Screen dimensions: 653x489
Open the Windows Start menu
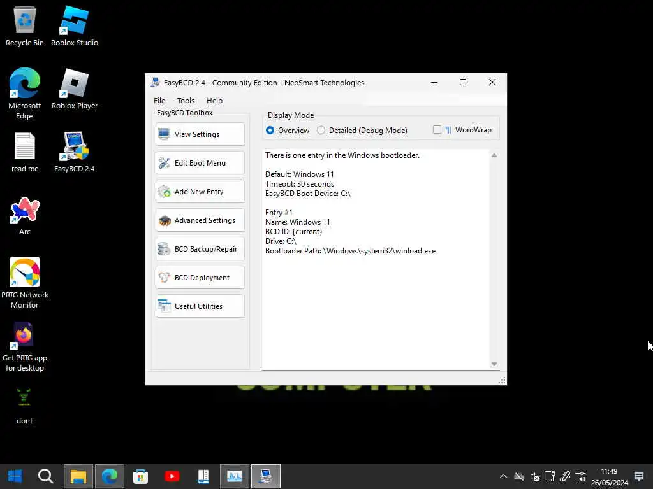click(15, 476)
